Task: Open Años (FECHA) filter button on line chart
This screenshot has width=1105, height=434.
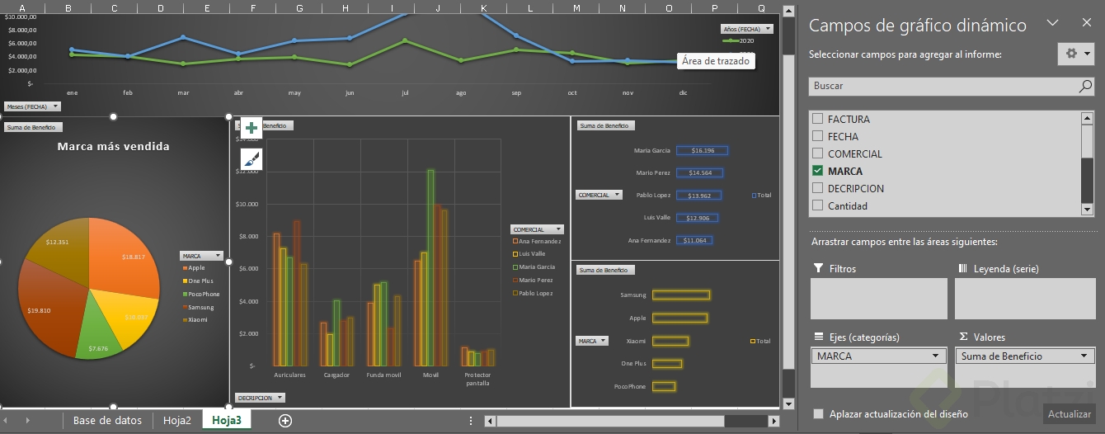Action: click(x=746, y=29)
